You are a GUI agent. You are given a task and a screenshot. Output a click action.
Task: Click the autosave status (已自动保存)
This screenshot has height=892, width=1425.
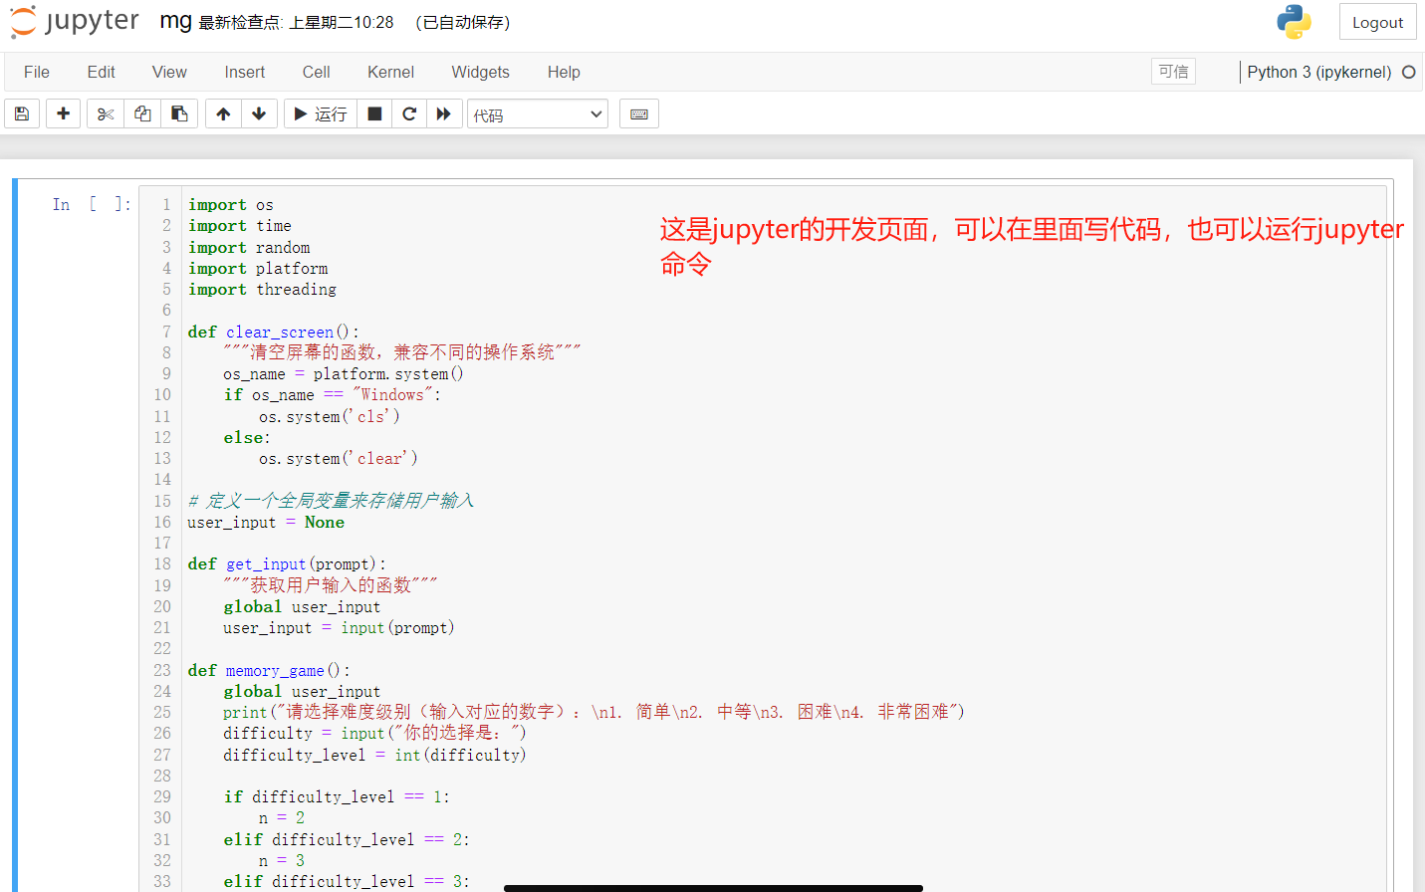click(x=463, y=23)
